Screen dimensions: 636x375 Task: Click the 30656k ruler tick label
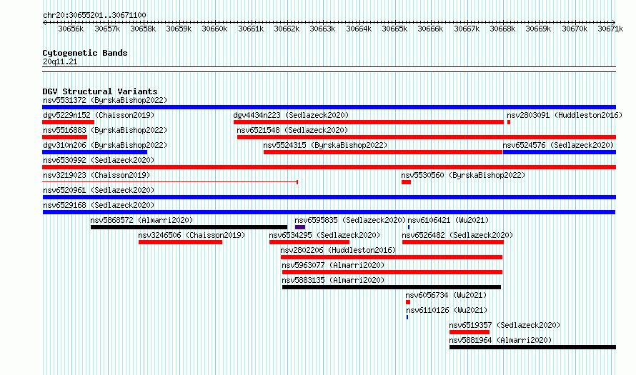(71, 29)
